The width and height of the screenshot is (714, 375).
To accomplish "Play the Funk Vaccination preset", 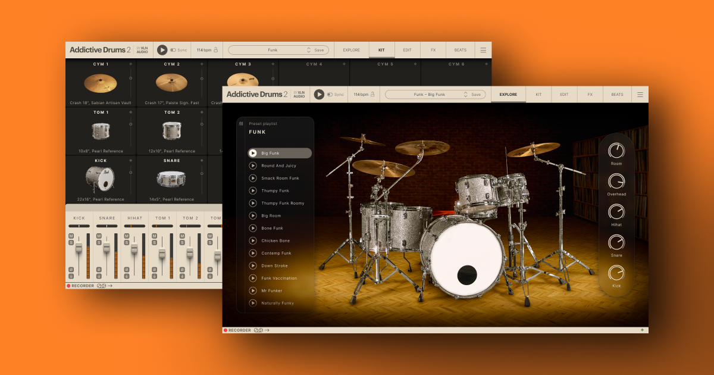I will [x=253, y=278].
